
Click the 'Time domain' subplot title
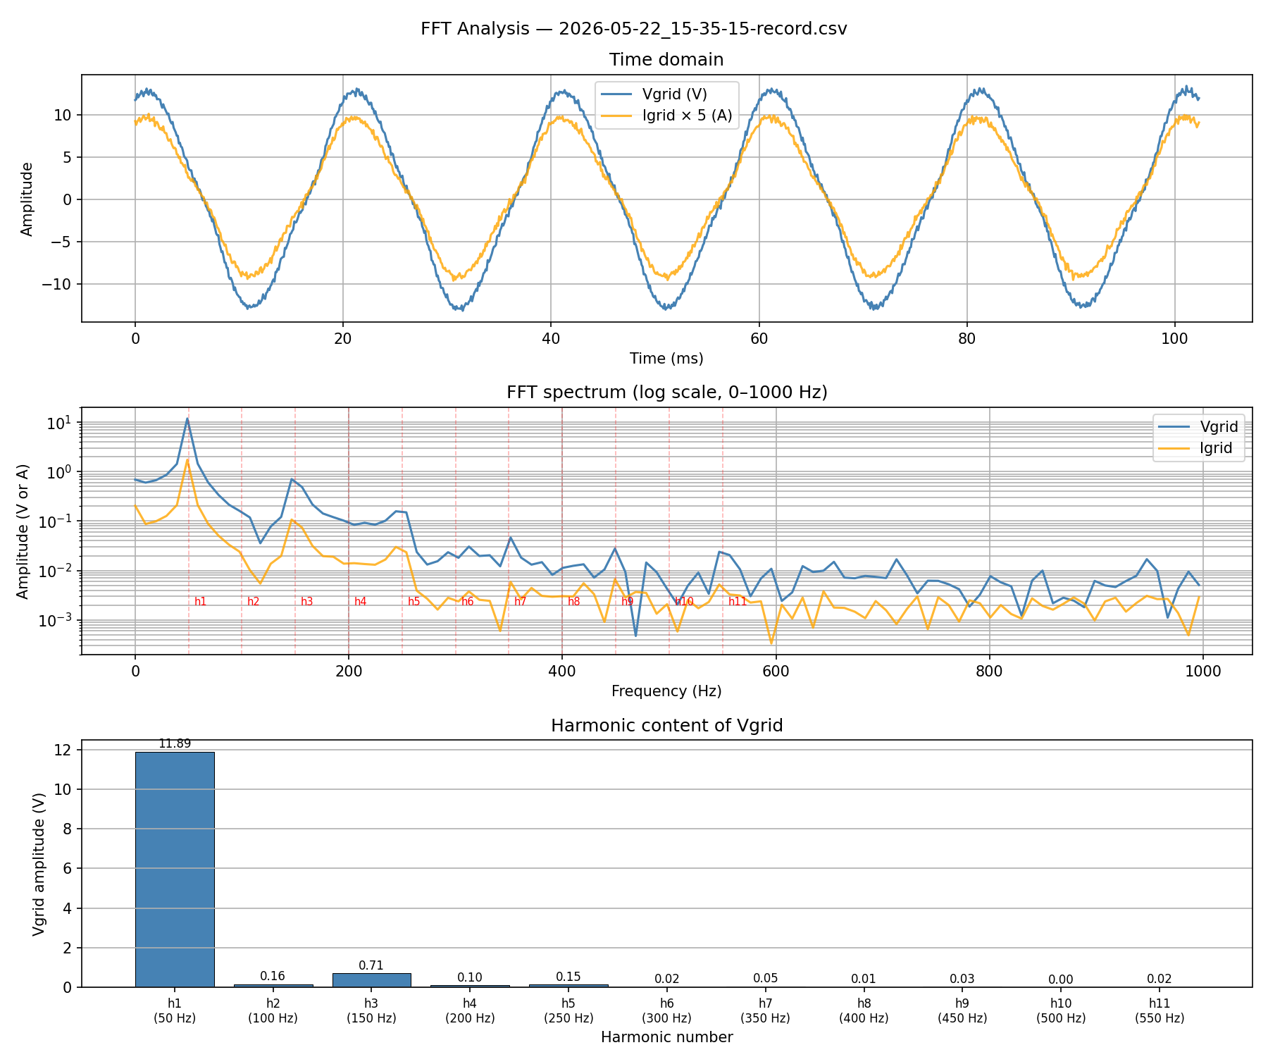(x=666, y=60)
